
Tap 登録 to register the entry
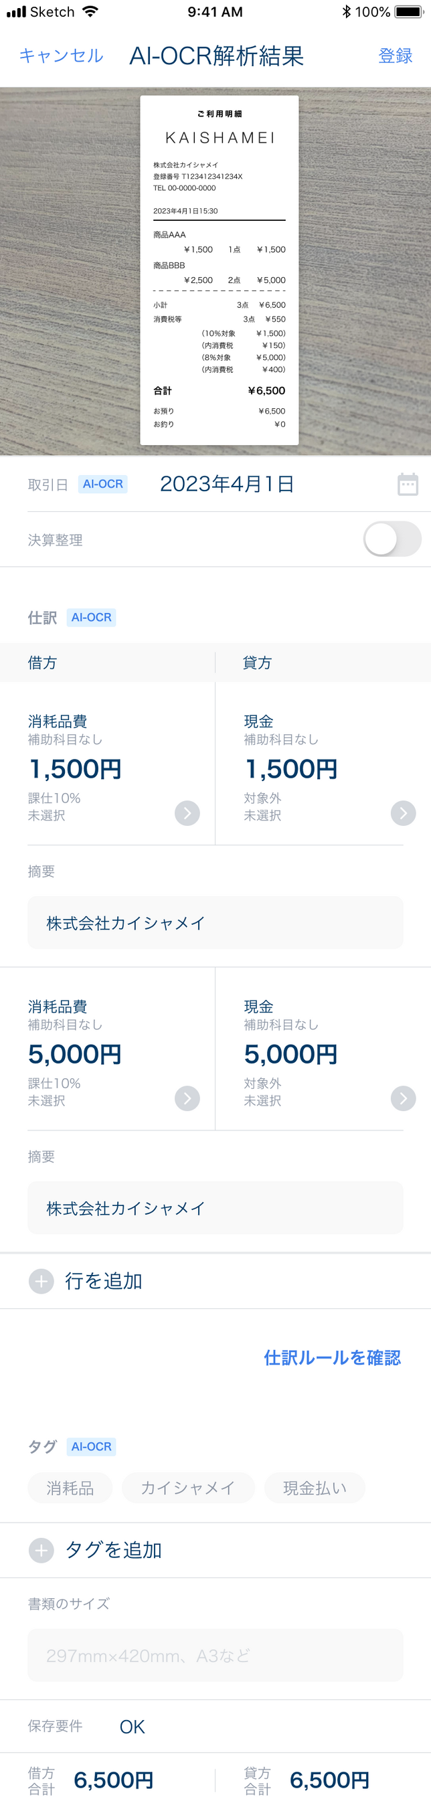click(x=396, y=56)
